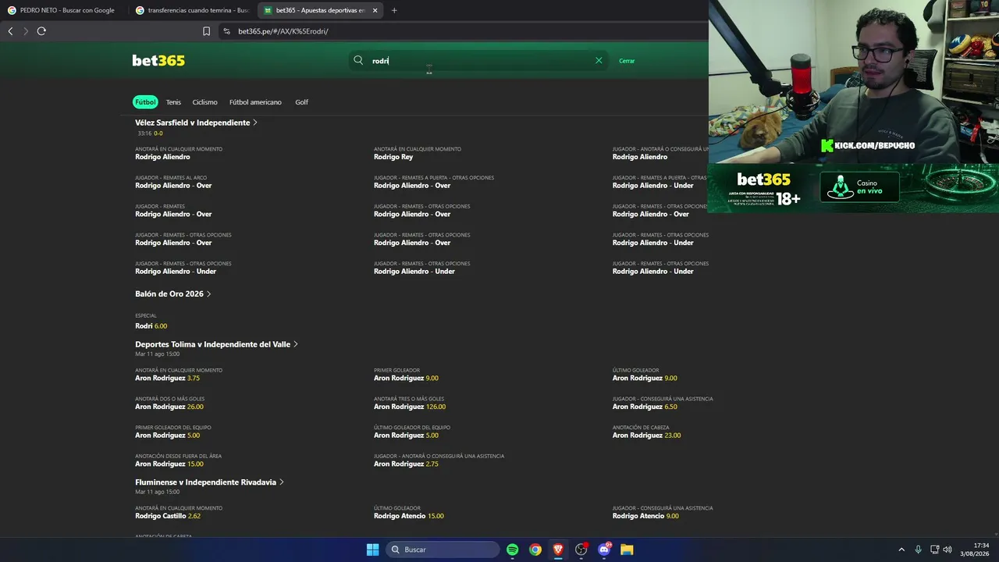
Task: Show hidden system tray icons
Action: coord(901,550)
